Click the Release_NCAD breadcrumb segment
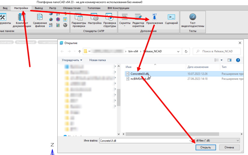This screenshot has width=248, height=155. tap(153, 51)
